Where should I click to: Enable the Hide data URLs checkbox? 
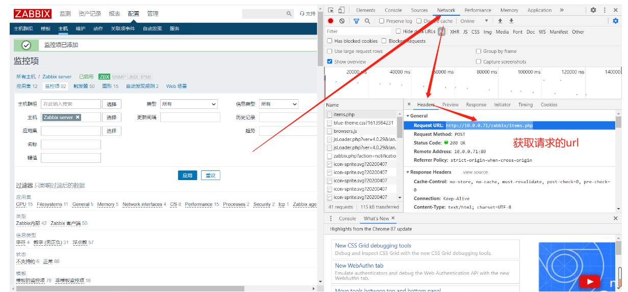click(x=398, y=31)
